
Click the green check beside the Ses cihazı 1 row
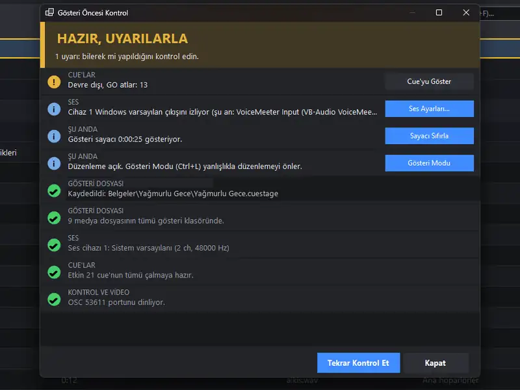(x=54, y=245)
